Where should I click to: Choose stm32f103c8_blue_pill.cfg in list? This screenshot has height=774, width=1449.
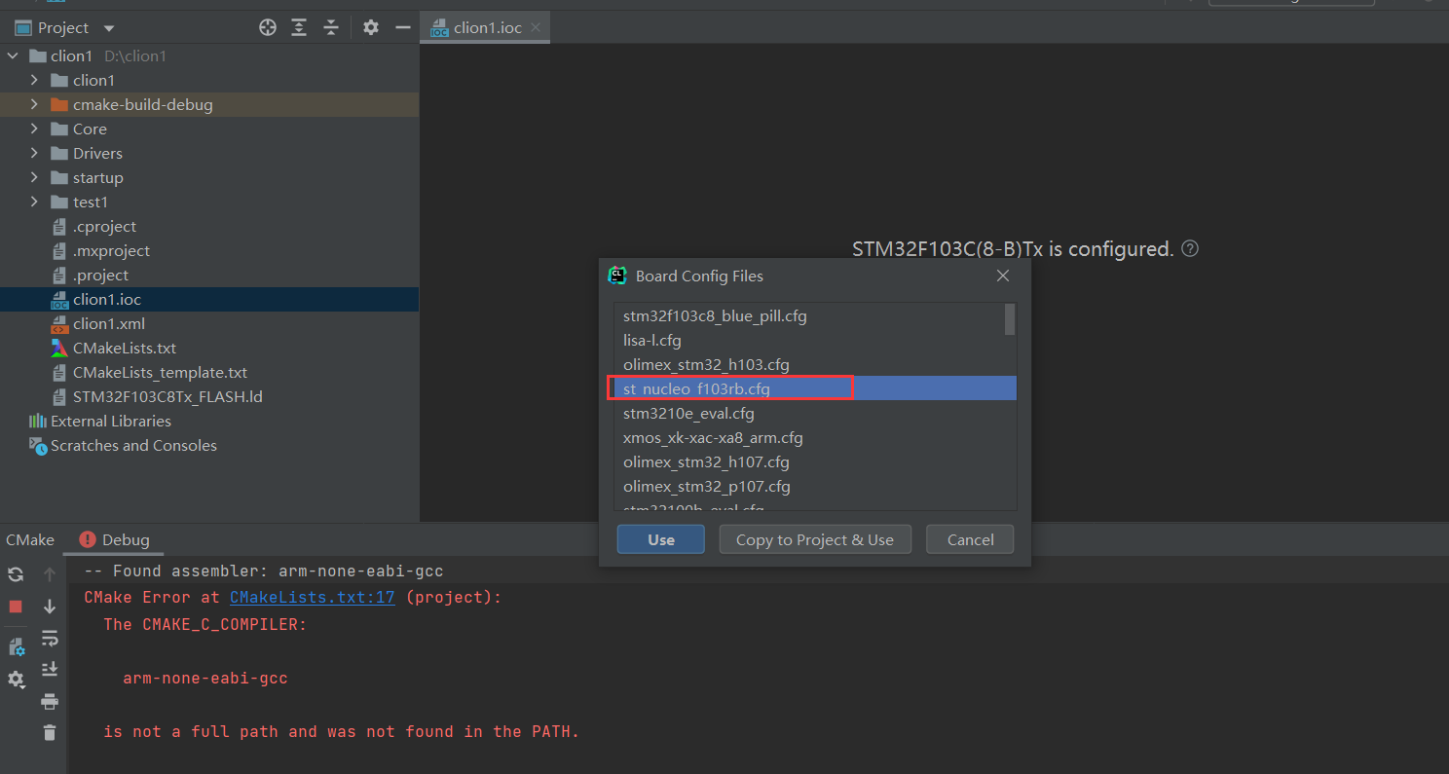[x=815, y=315]
